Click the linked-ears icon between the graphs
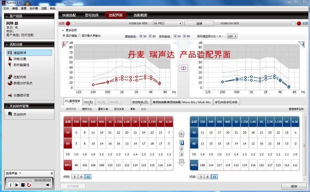Image resolution: width=310 pixels, height=192 pixels. click(184, 68)
